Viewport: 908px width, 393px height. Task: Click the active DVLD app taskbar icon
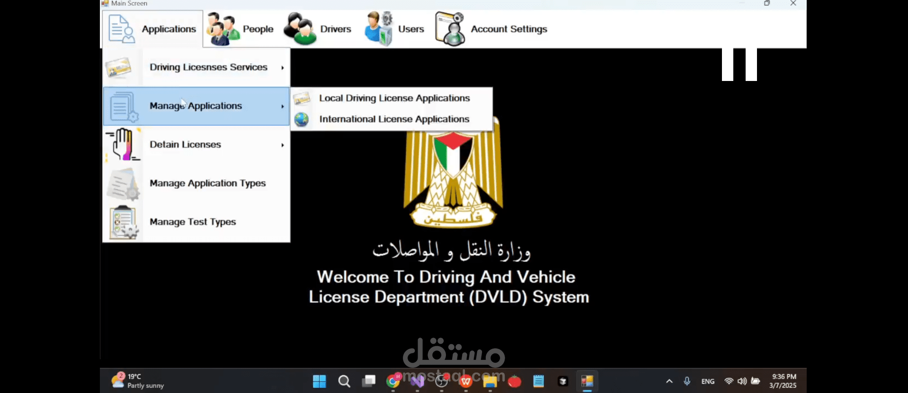(x=587, y=381)
